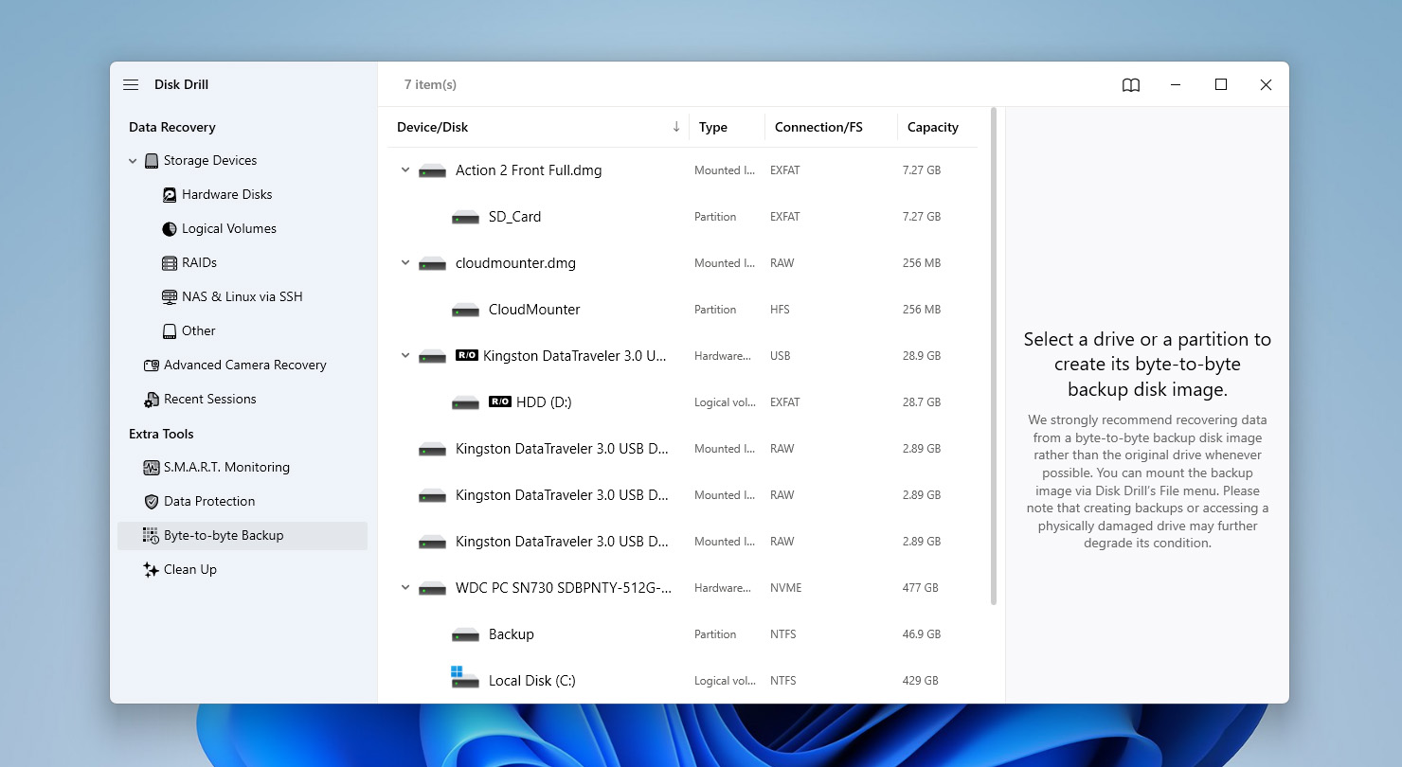Collapse the cloudmounter.dmg tree item

point(405,262)
